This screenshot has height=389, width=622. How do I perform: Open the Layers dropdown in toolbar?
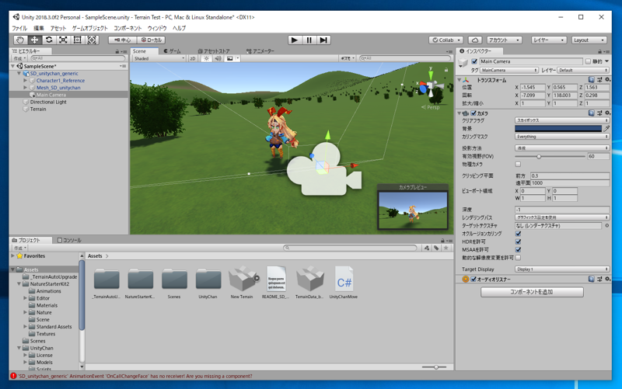click(x=548, y=40)
